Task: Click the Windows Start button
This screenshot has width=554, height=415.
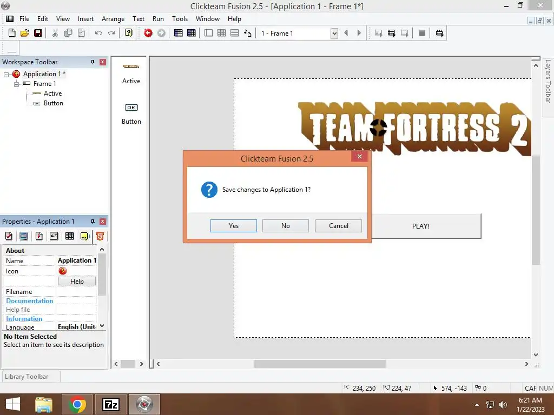Action: click(13, 404)
